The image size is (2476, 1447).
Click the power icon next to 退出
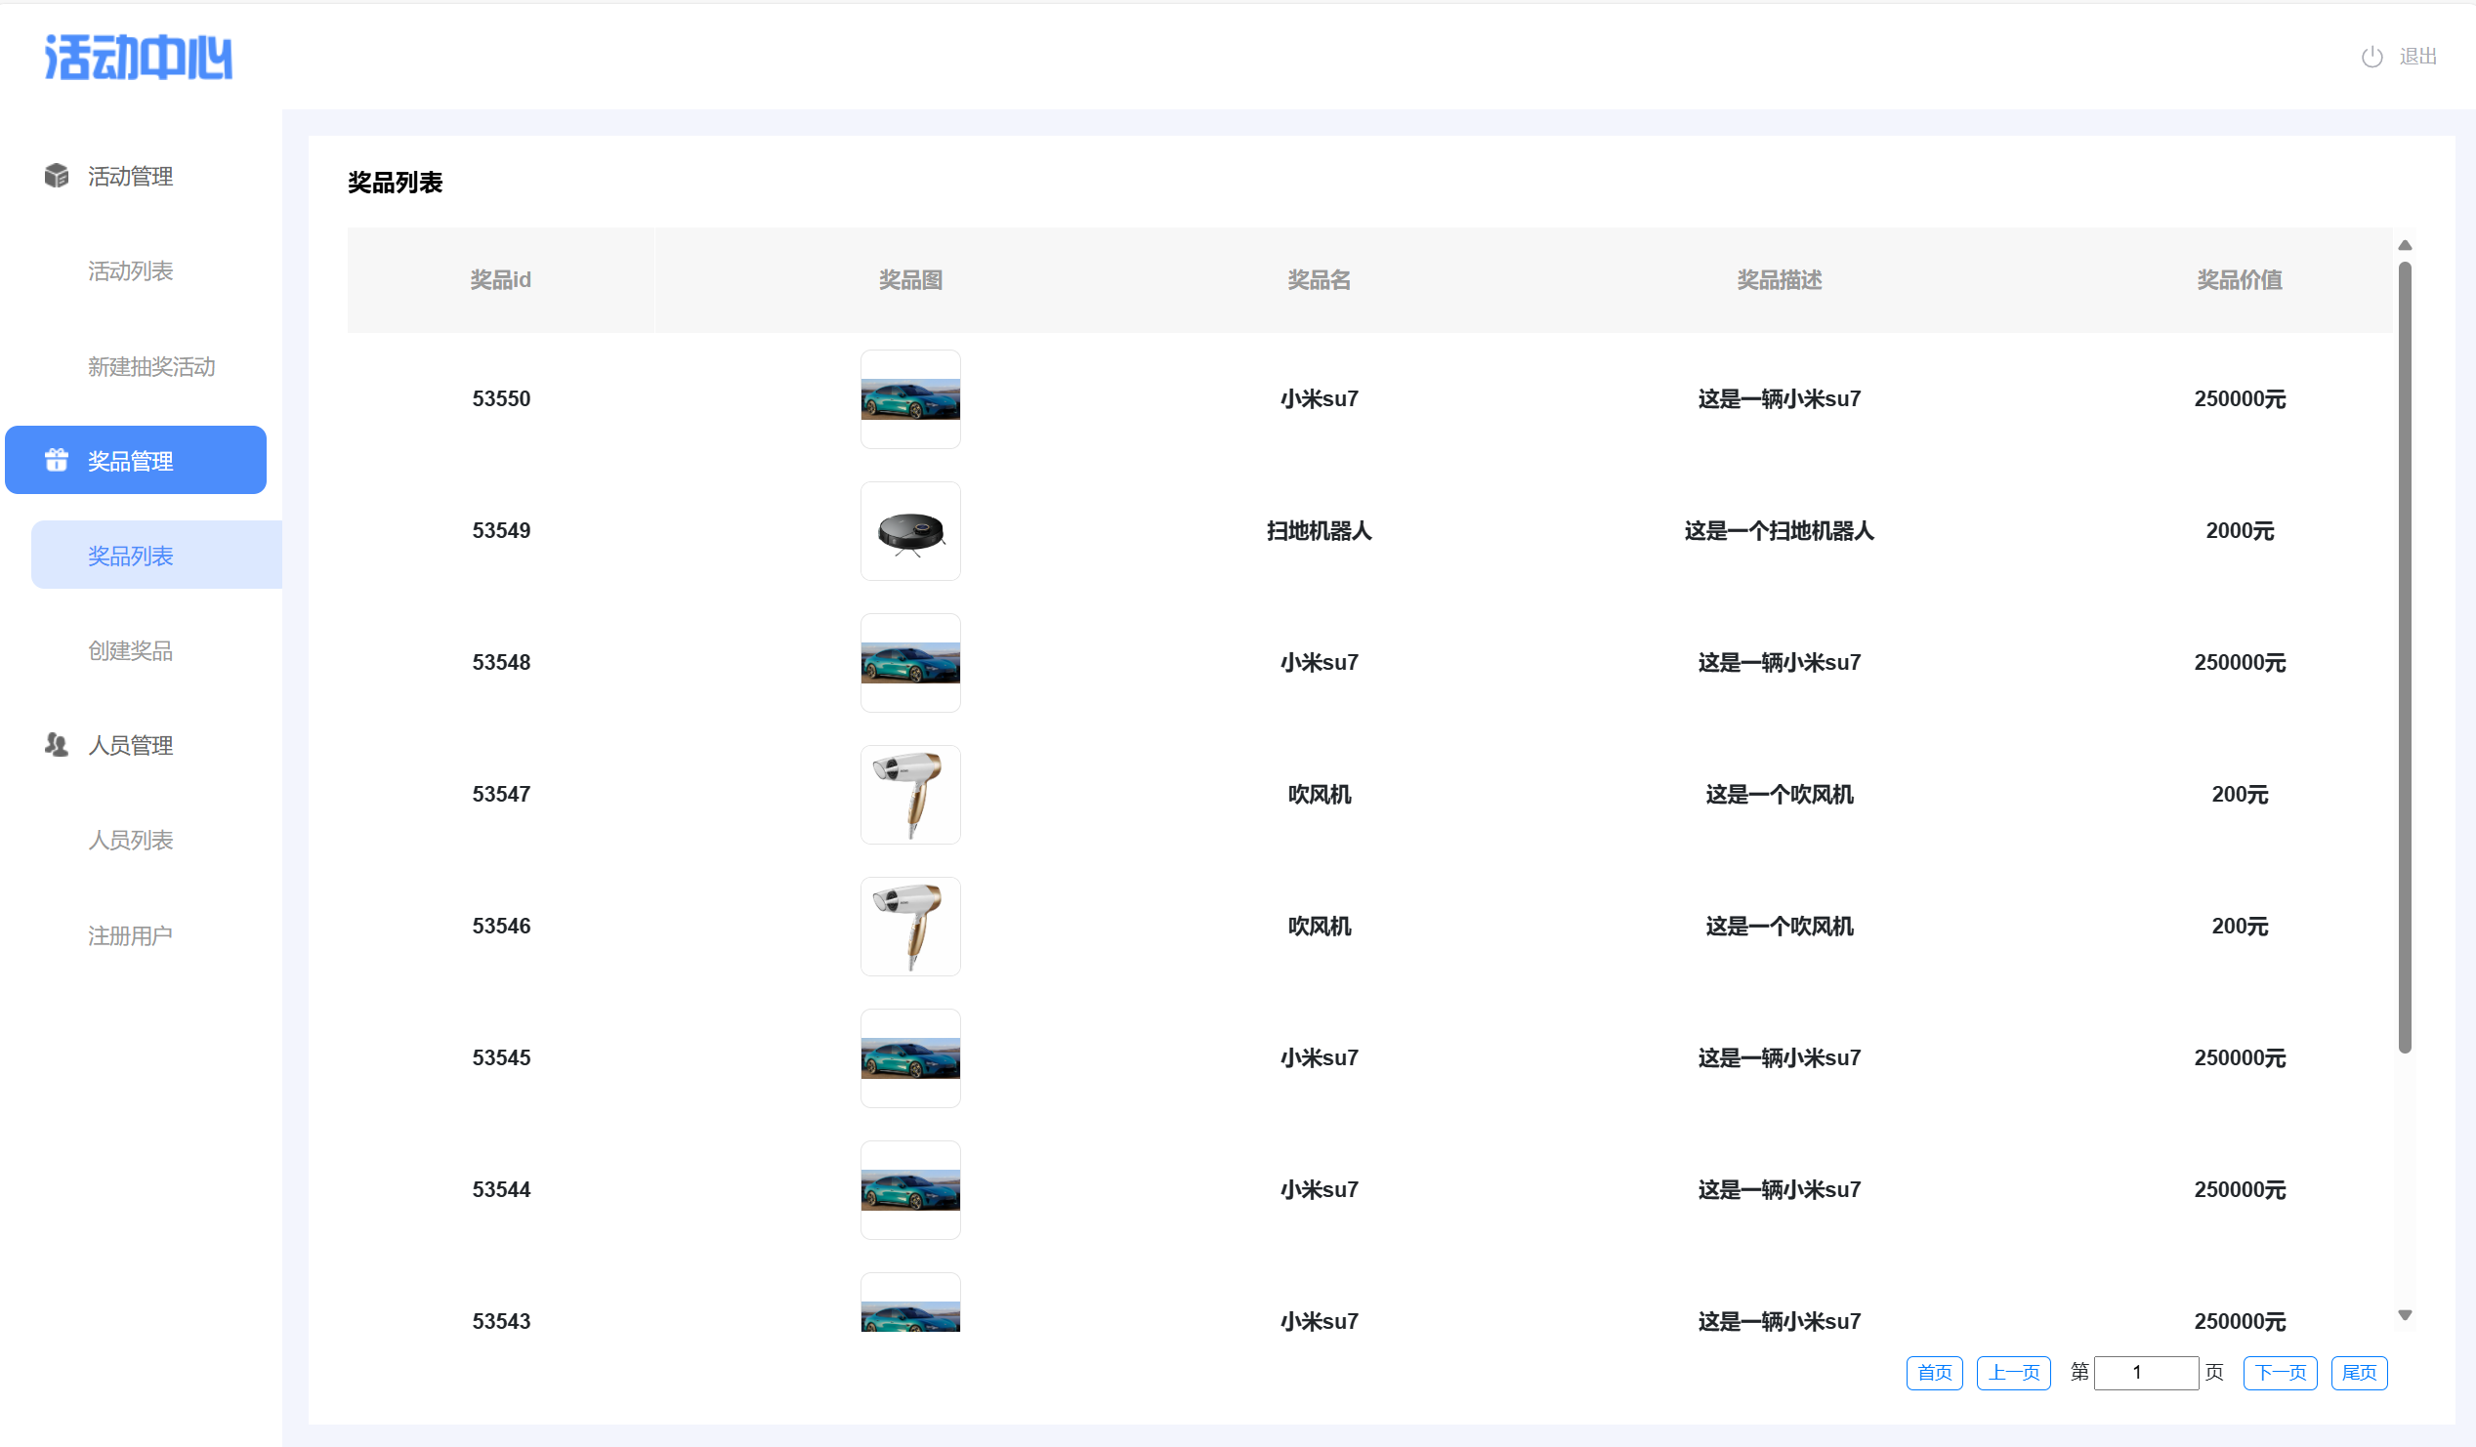pyautogui.click(x=2371, y=57)
